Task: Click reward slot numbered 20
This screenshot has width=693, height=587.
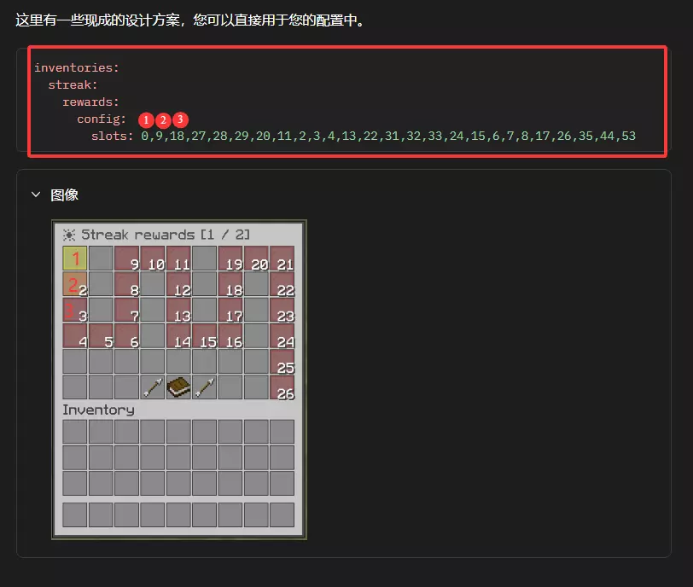Action: 256,259
